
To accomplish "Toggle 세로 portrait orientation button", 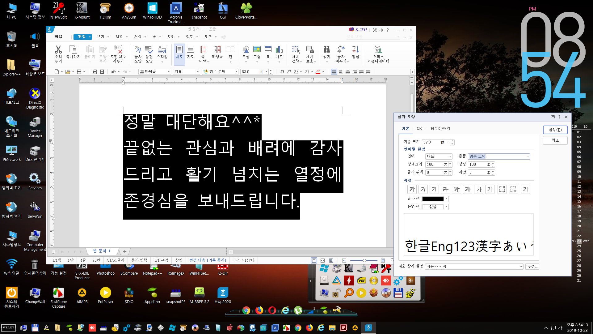I will pyautogui.click(x=179, y=54).
